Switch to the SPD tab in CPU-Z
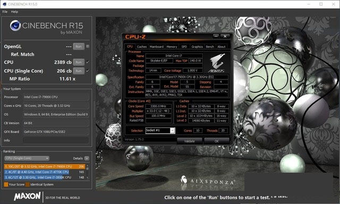 (184, 47)
